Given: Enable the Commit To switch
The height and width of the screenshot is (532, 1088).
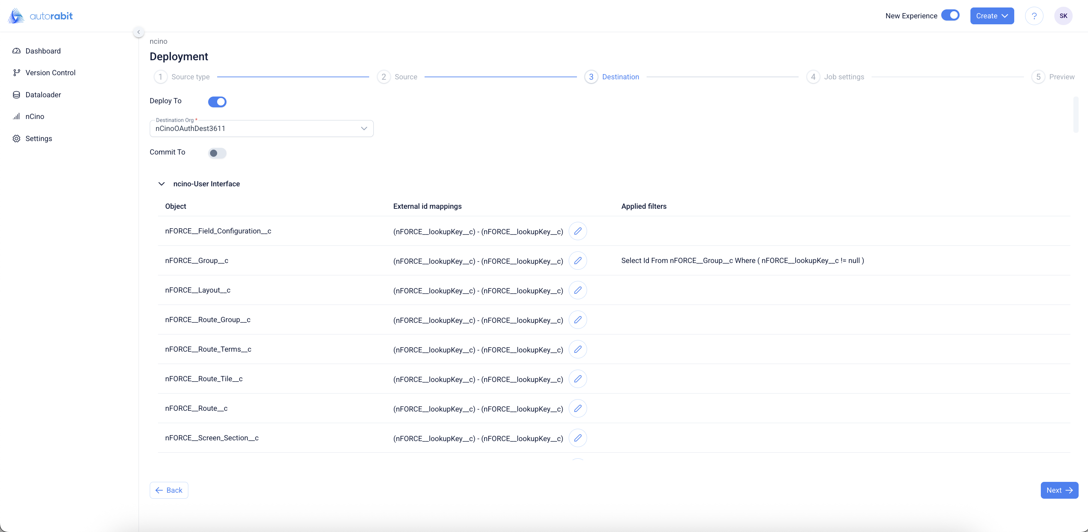Looking at the screenshot, I should point(217,153).
